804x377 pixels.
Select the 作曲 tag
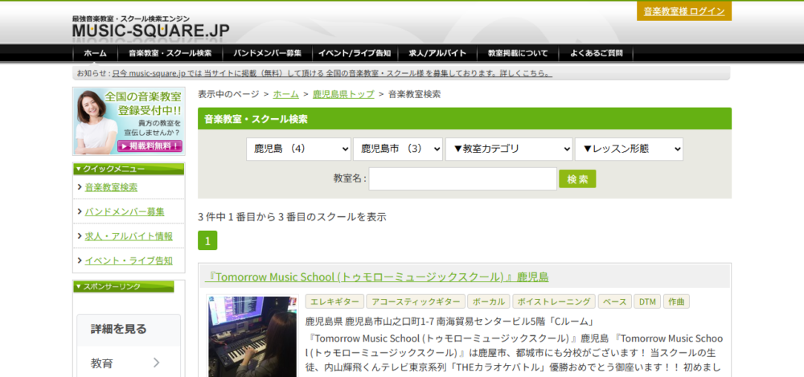point(676,301)
